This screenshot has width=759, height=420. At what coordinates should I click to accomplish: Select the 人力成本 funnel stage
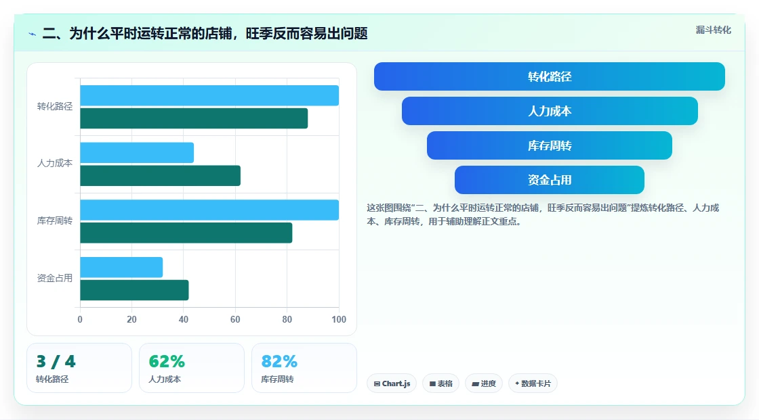(x=550, y=111)
